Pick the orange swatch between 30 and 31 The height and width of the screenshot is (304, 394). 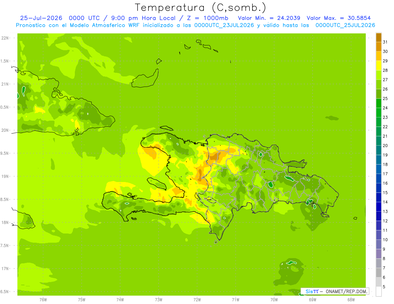pos(379,47)
